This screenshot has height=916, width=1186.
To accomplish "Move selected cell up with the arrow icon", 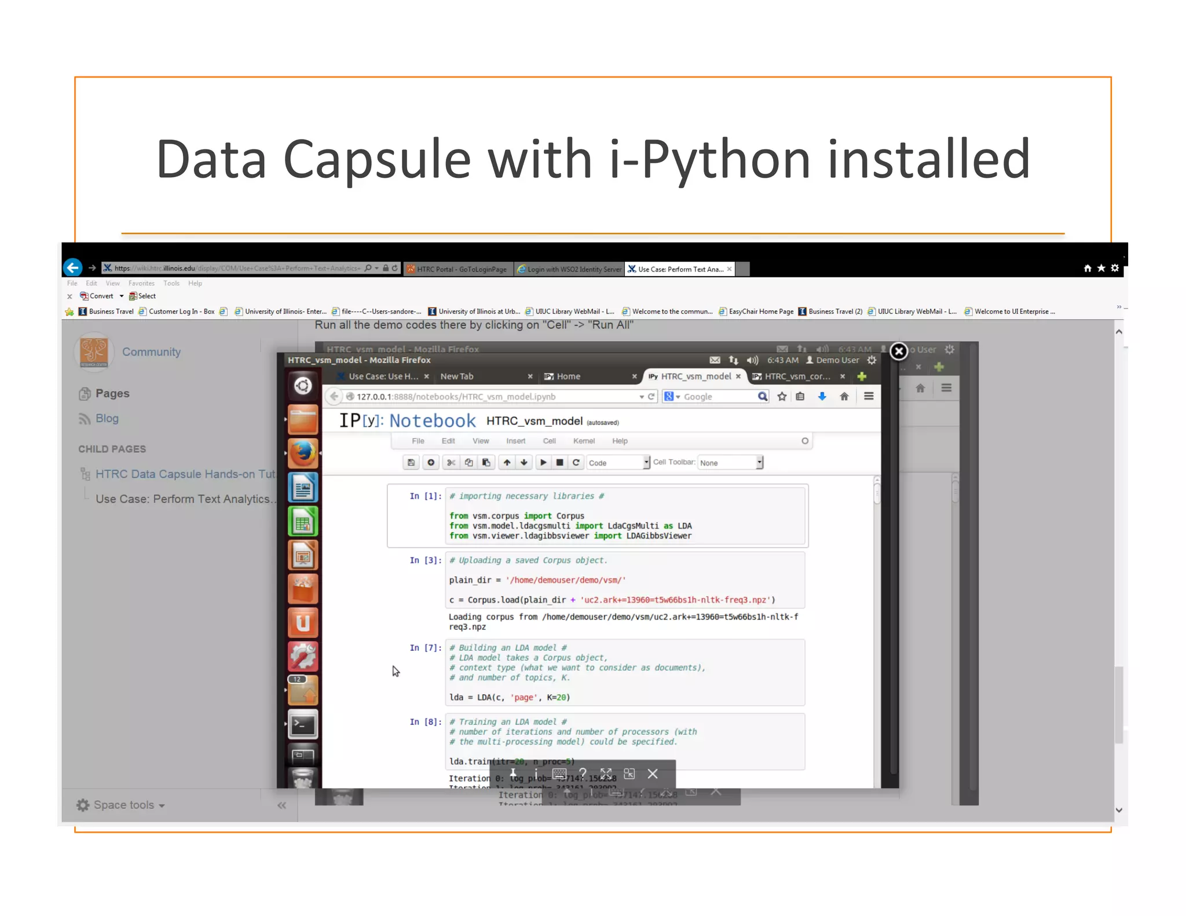I will [507, 463].
